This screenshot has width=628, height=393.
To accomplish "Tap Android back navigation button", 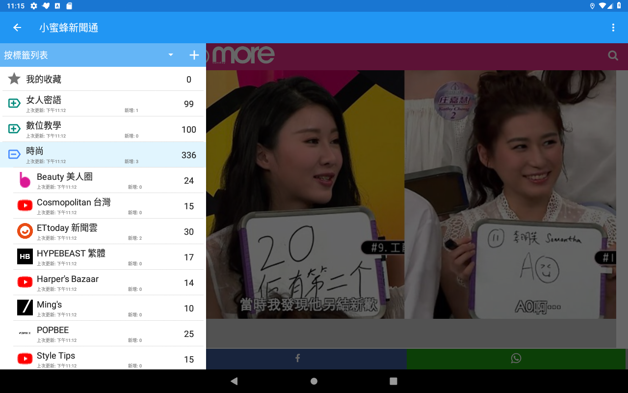I will tap(234, 381).
